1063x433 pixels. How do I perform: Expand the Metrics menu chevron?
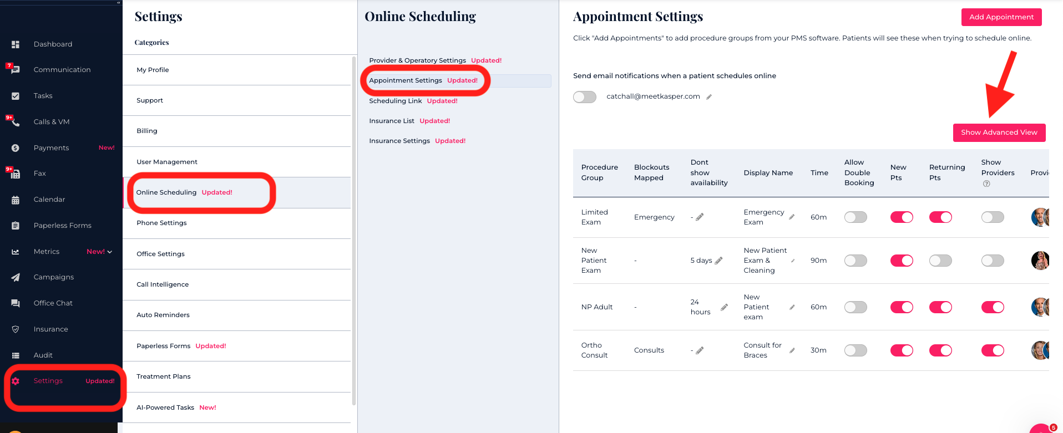tap(110, 252)
